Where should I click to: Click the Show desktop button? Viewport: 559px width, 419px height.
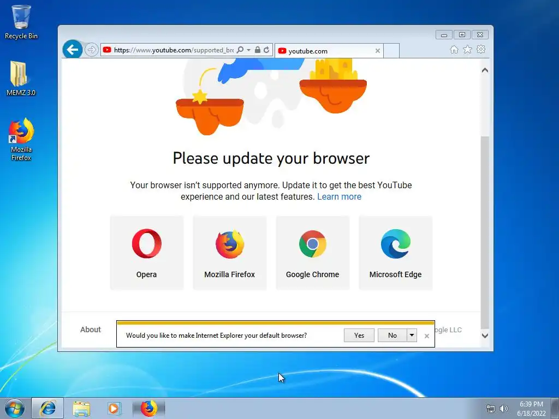coord(555,408)
